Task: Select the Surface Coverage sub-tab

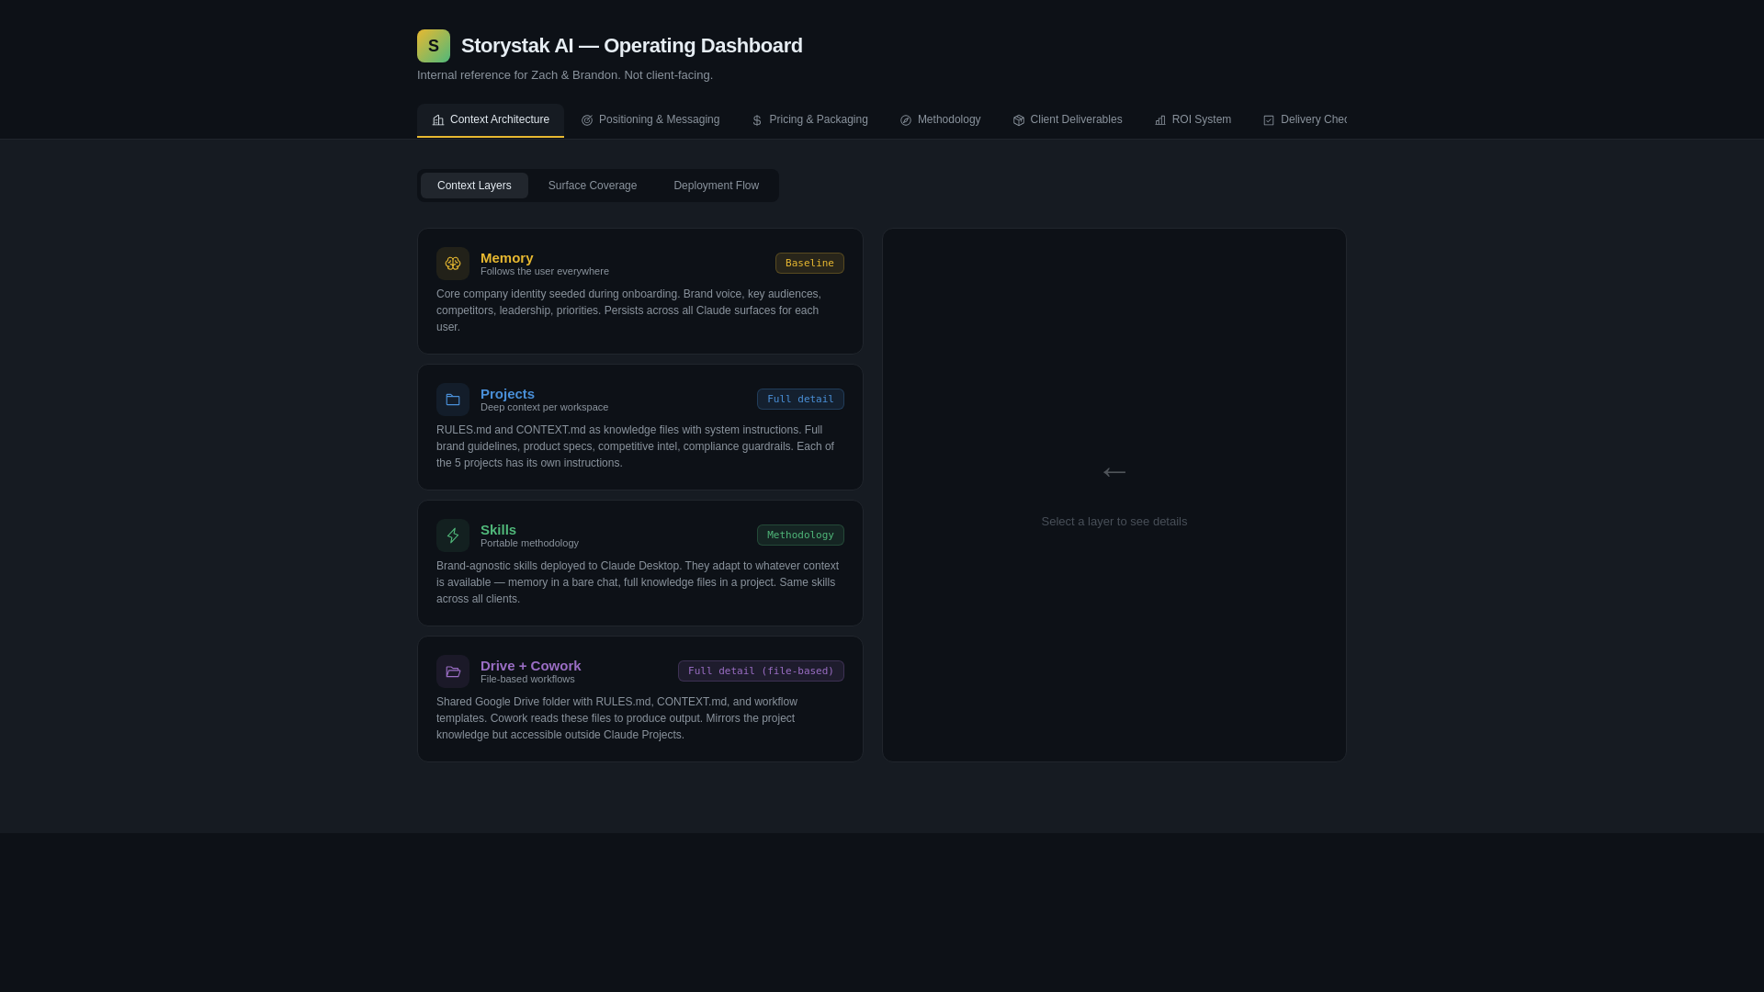Action: [x=593, y=186]
